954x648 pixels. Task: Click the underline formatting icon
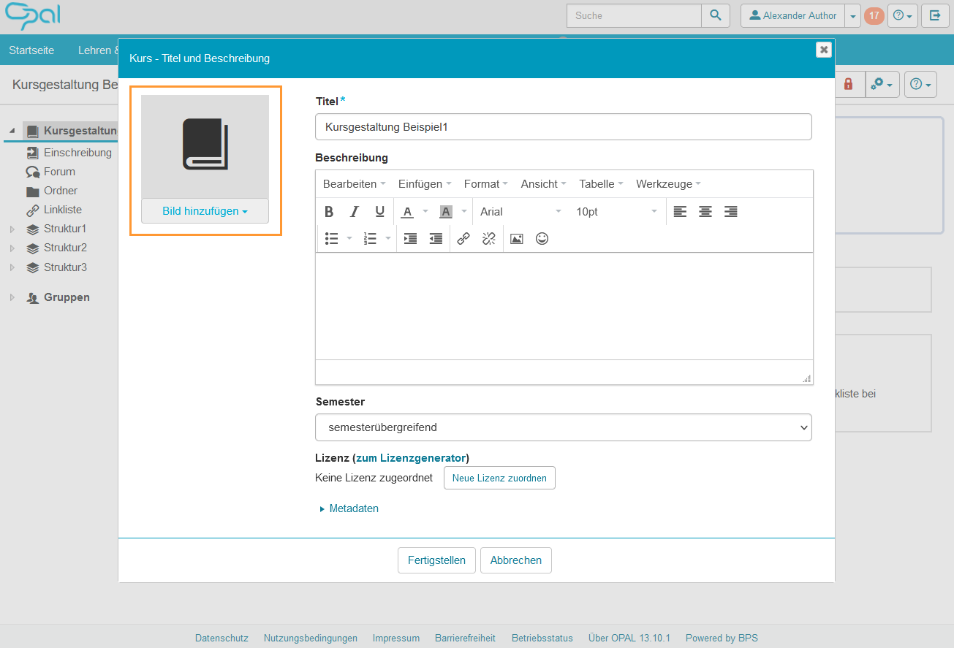pyautogui.click(x=379, y=212)
